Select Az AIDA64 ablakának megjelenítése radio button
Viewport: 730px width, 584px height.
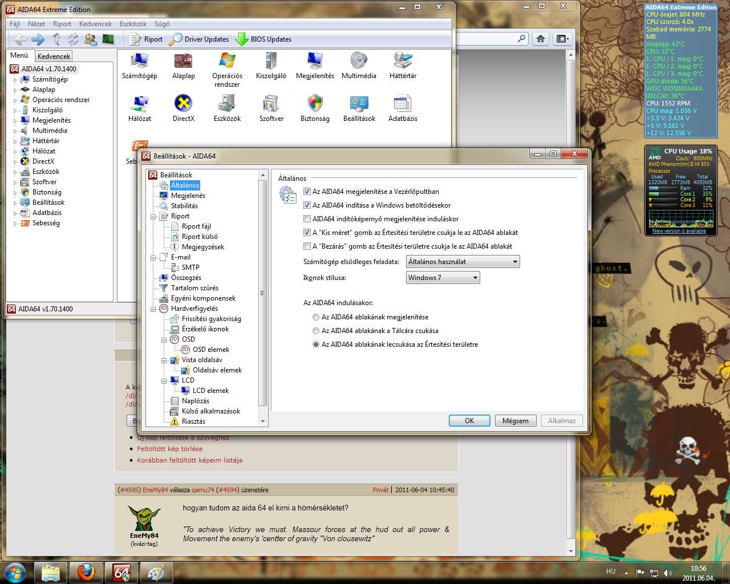click(316, 317)
